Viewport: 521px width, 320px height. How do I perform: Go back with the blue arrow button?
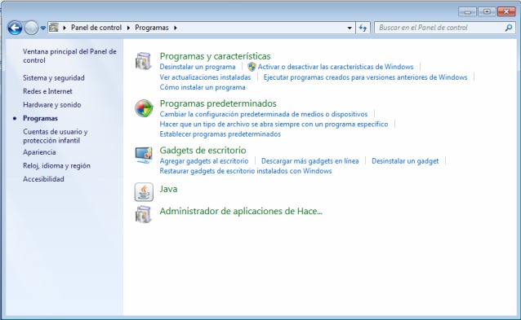[x=15, y=28]
